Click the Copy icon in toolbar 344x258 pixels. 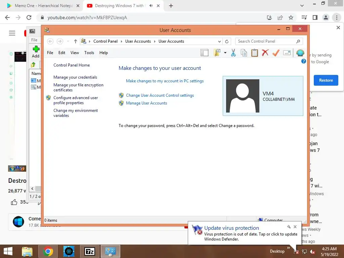tap(244, 53)
